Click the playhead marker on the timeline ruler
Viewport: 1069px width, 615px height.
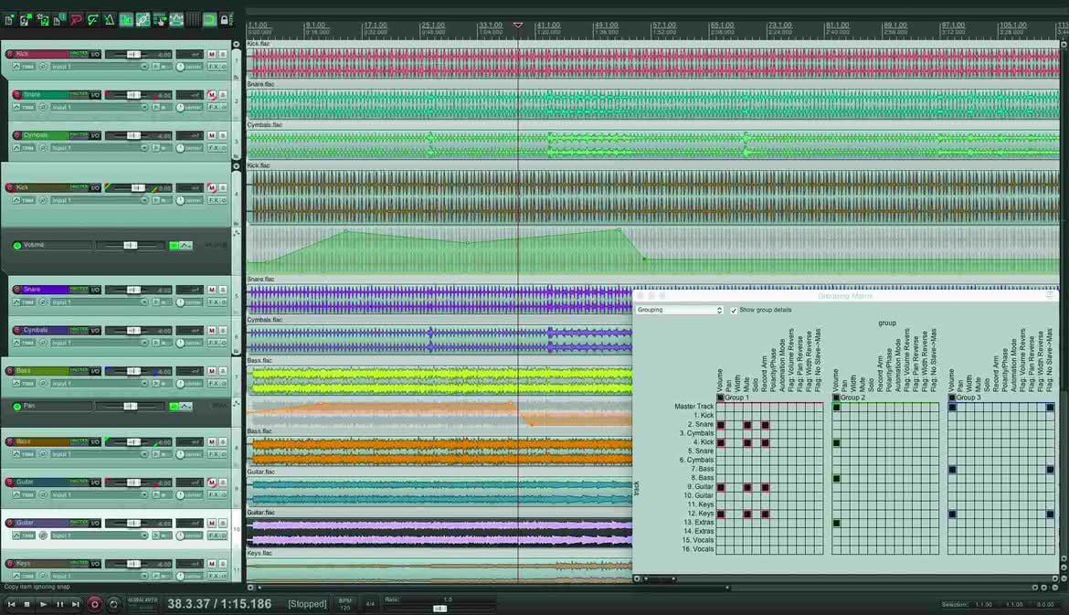pos(518,26)
